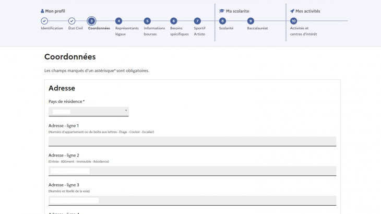The height and width of the screenshot is (214, 381).
Task: Click into the Adresse ligne 1 field
Action: [192, 141]
